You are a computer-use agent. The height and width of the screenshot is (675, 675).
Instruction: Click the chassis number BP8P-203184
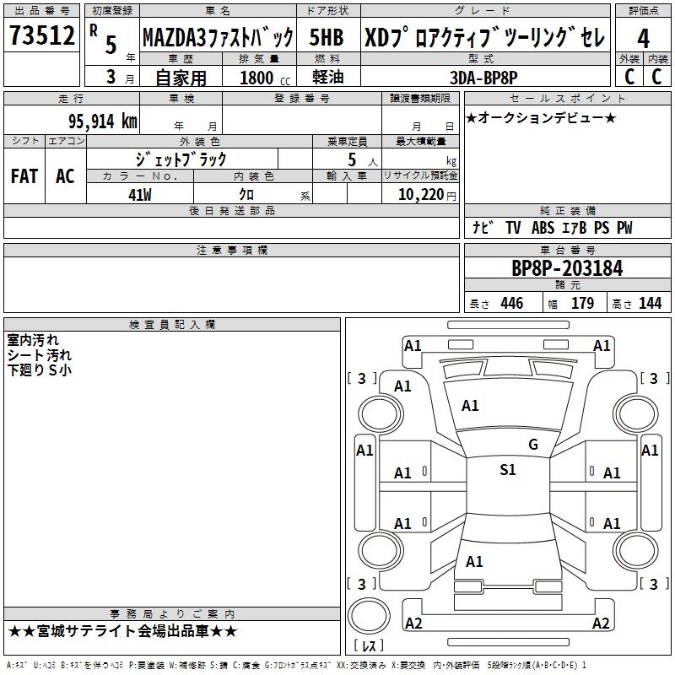click(x=567, y=269)
